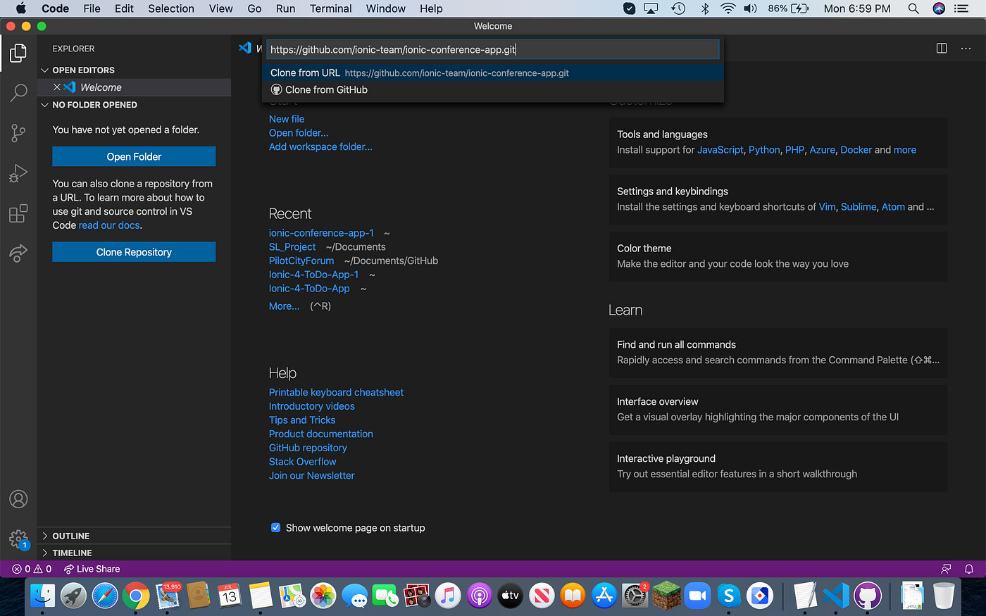Image resolution: width=986 pixels, height=616 pixels.
Task: Open notifications bell in status bar
Action: (969, 569)
